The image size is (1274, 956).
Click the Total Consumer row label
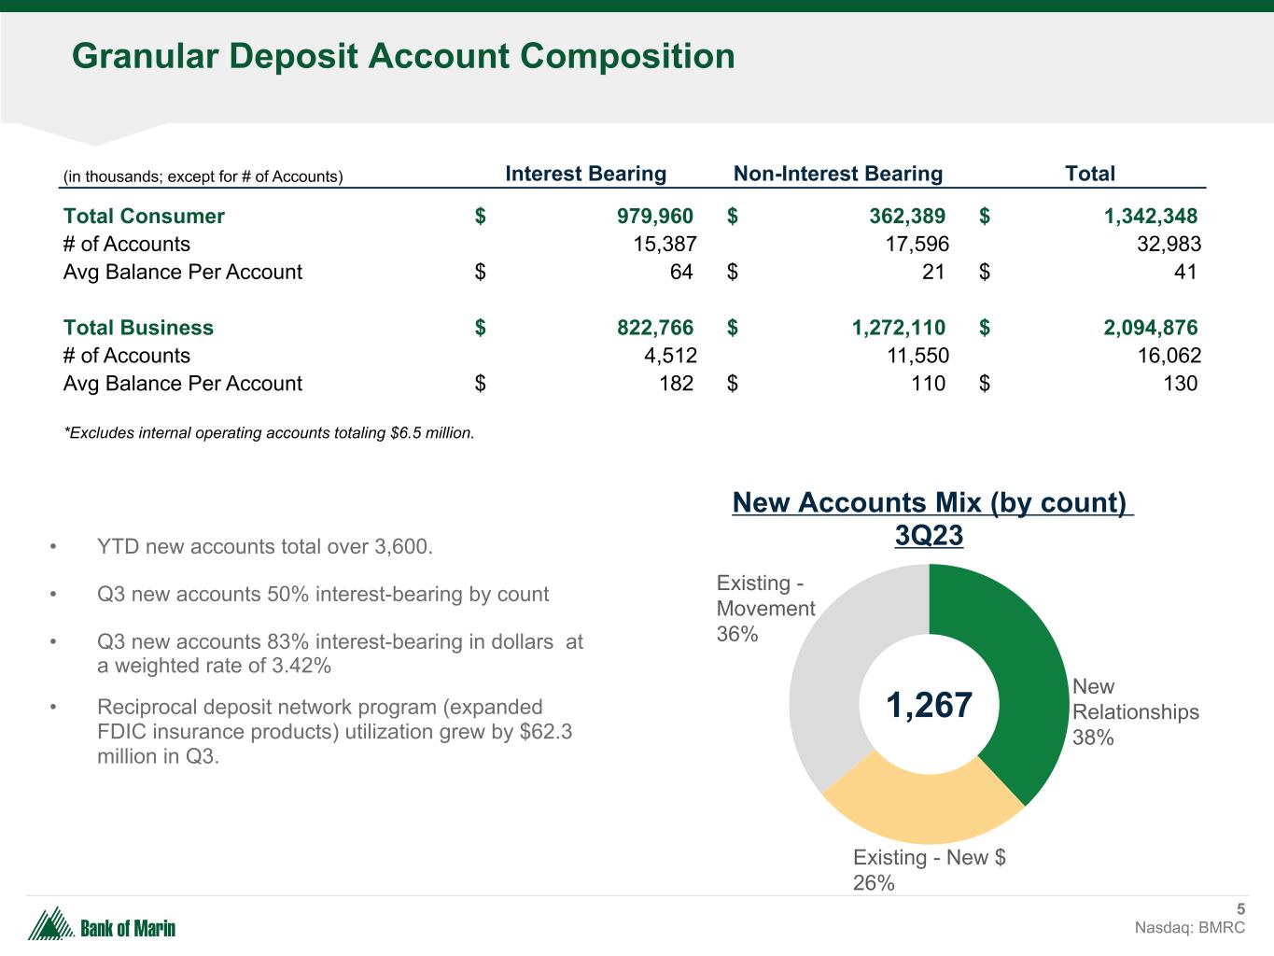click(144, 217)
